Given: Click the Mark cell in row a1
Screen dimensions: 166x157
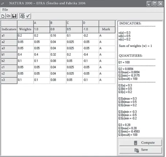Looking at the screenshot, I should coord(107,36).
